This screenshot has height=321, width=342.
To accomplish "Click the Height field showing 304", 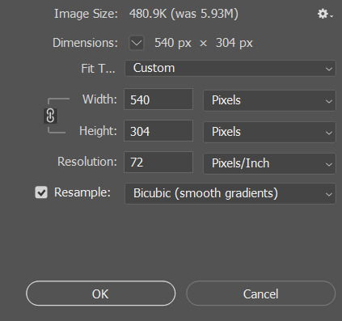I will [x=158, y=131].
